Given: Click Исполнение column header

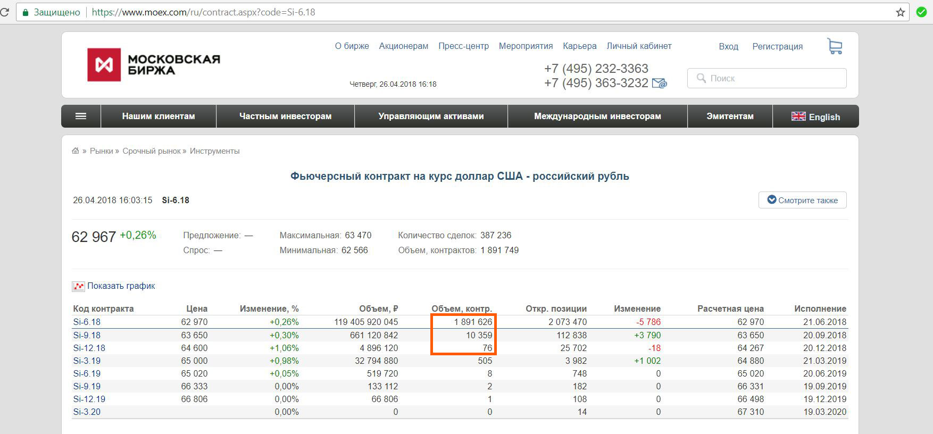Looking at the screenshot, I should 820,308.
